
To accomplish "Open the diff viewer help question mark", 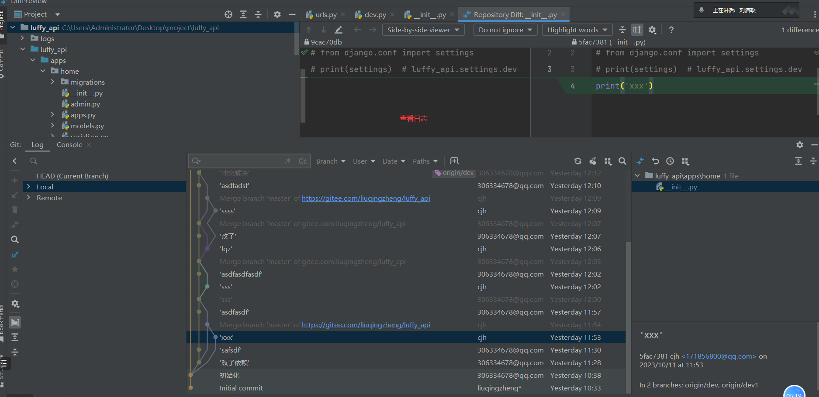I will 671,30.
